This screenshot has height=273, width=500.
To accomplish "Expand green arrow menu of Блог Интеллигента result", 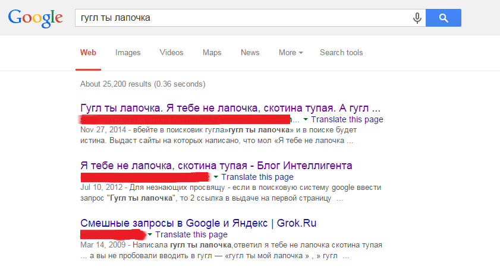I will click(216, 177).
